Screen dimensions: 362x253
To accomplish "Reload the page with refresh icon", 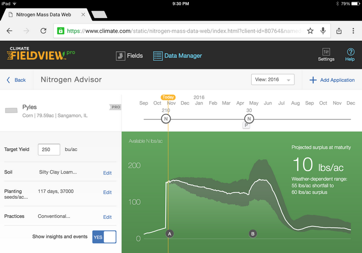I will 43,31.
